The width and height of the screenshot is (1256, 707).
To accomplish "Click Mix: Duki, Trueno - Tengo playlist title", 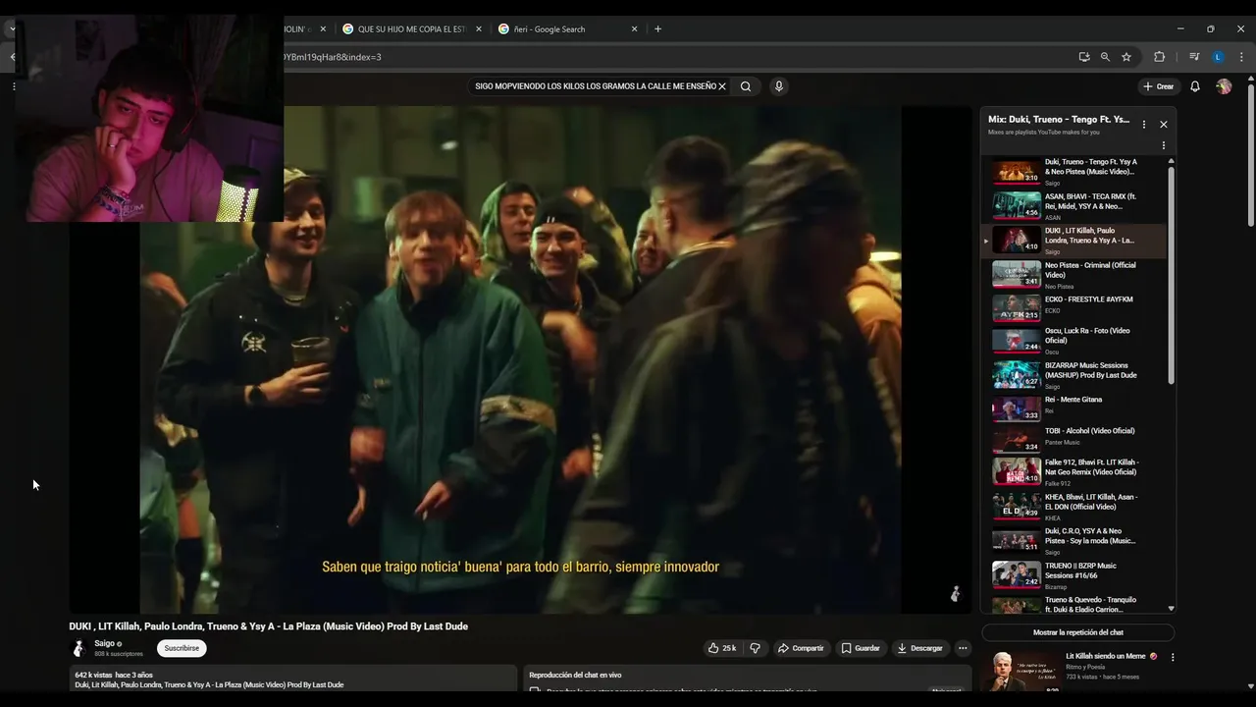I will pos(1059,120).
